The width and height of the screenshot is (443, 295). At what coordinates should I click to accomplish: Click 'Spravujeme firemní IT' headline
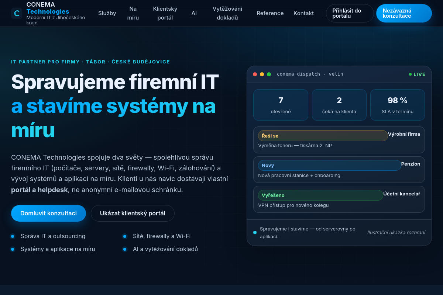pyautogui.click(x=115, y=82)
